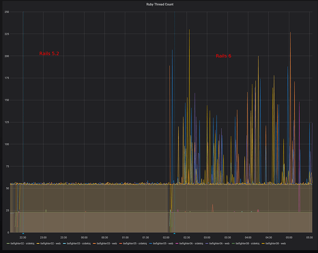Click the 250 value on the Y axis

[7, 12]
